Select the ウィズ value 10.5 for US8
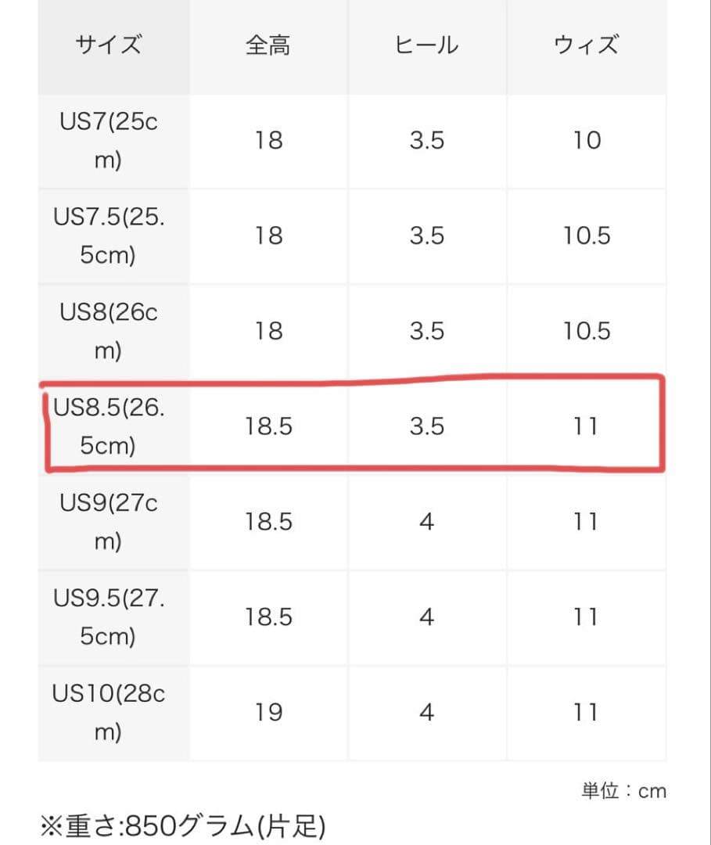711x845 pixels. click(x=586, y=331)
